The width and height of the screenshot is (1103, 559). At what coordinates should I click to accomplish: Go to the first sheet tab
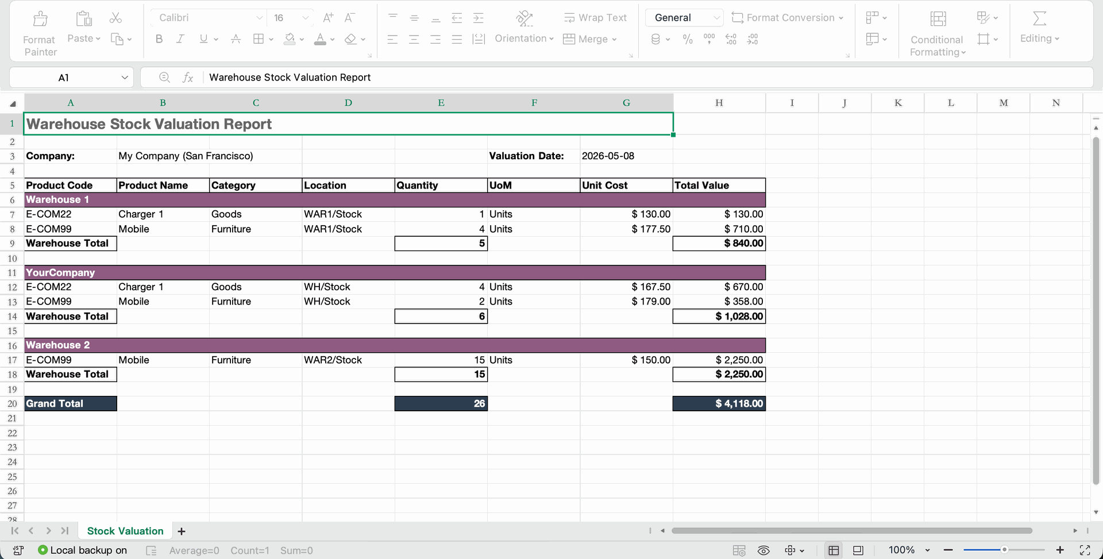click(15, 531)
